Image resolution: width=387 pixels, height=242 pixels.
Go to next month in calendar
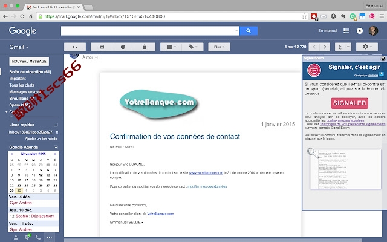pos(55,154)
